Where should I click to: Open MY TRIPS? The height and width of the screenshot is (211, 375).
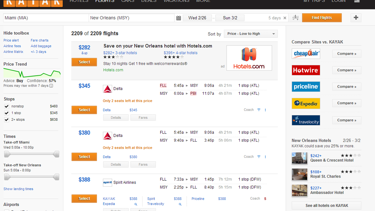[314, 1]
